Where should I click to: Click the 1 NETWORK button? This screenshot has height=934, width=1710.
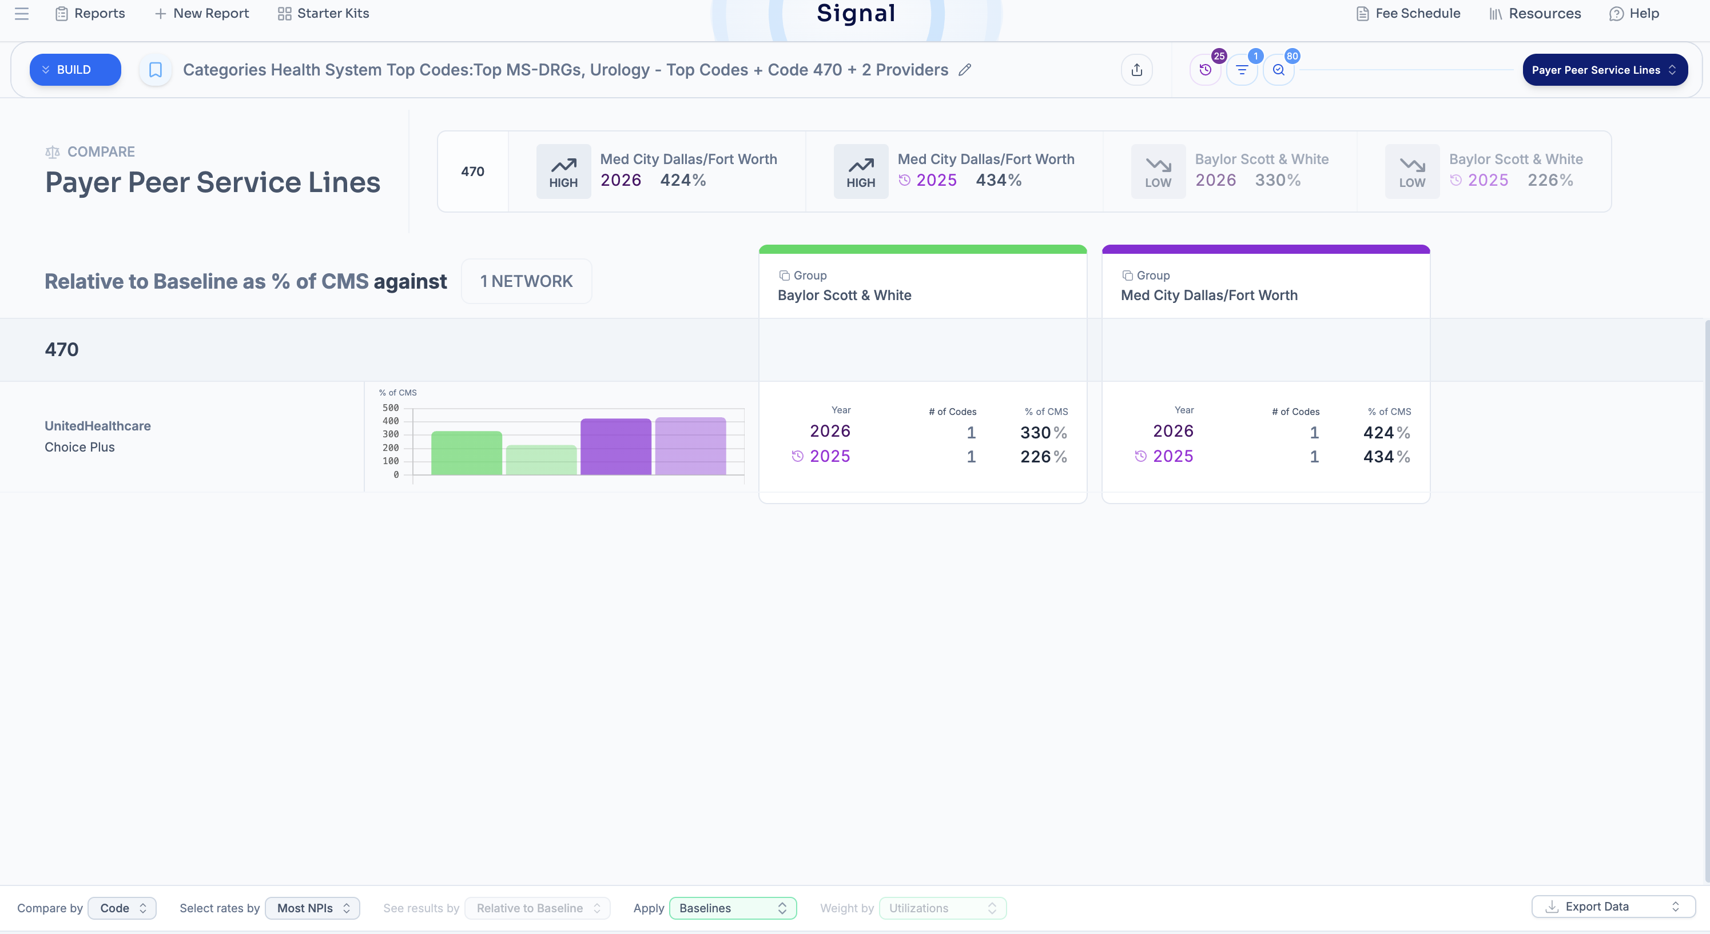point(526,281)
